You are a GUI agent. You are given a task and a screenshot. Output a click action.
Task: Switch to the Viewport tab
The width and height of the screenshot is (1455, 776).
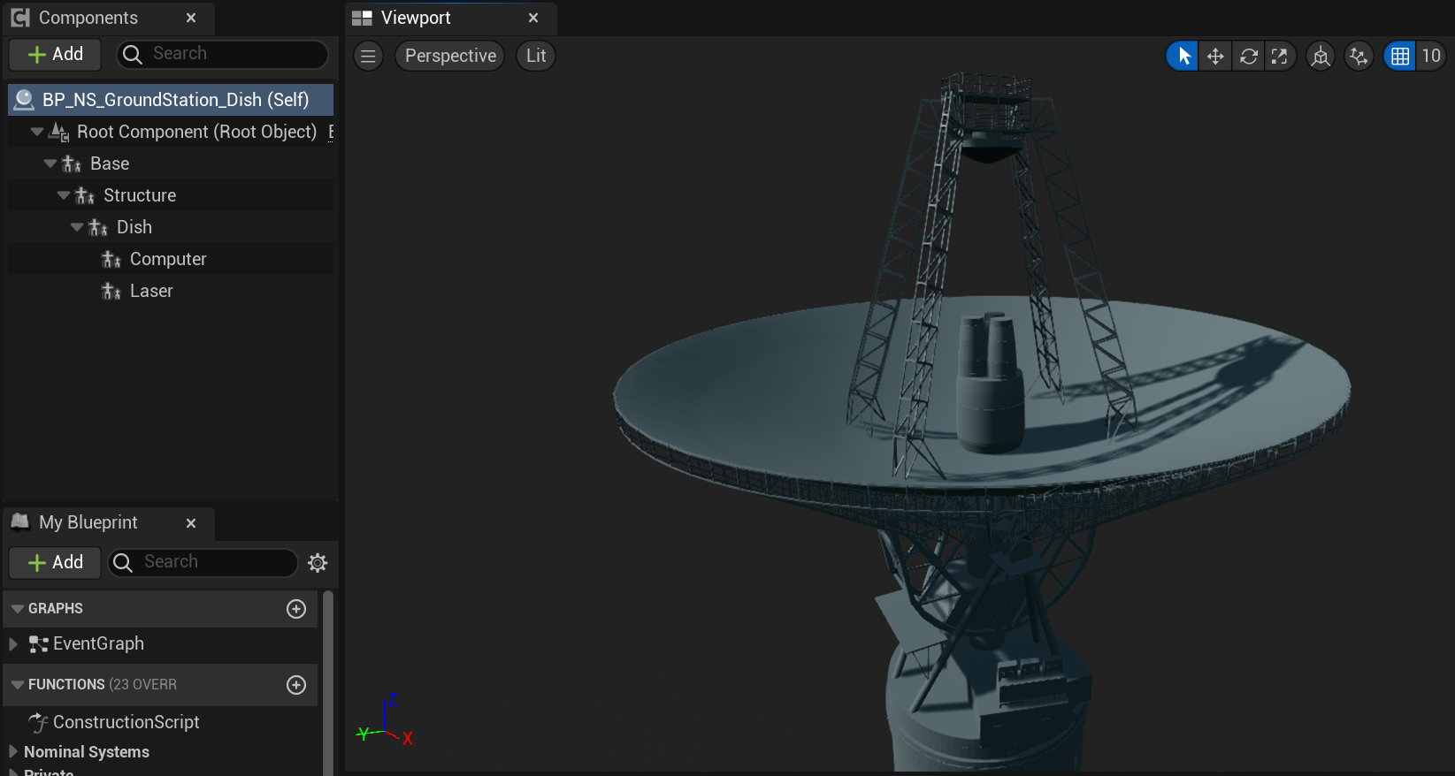pyautogui.click(x=416, y=18)
